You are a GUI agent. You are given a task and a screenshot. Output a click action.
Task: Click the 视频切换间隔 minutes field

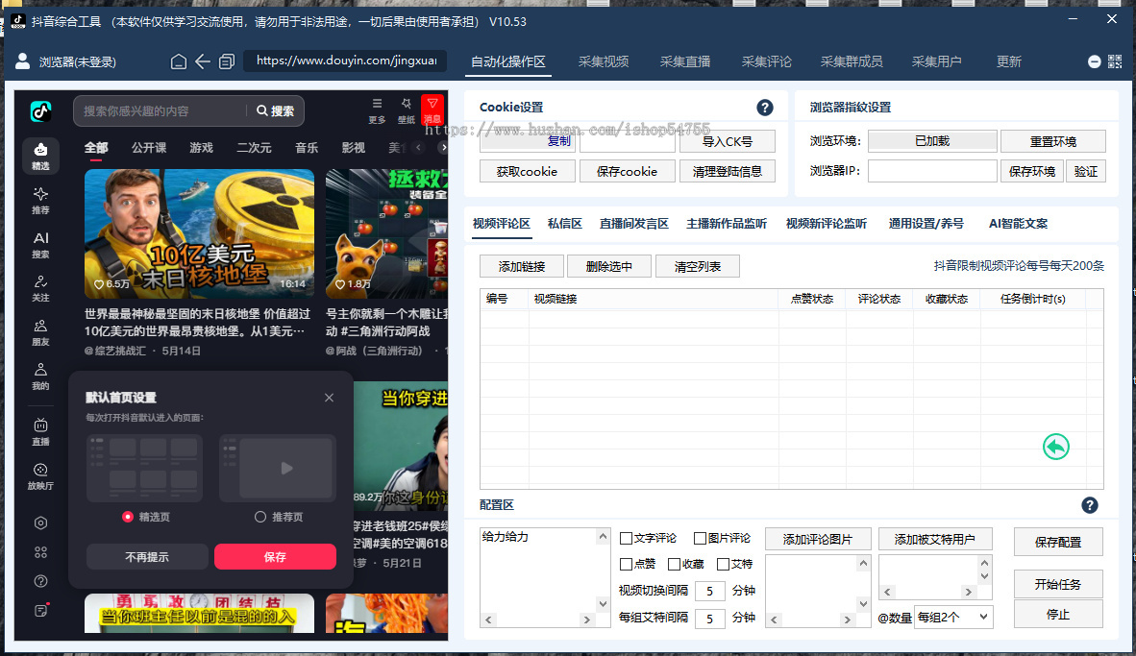(x=710, y=591)
